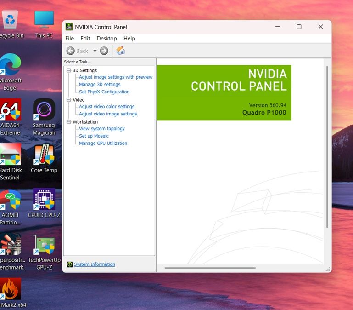This screenshot has width=353, height=310.
Task: Open Set up Mosaic
Action: 94,136
